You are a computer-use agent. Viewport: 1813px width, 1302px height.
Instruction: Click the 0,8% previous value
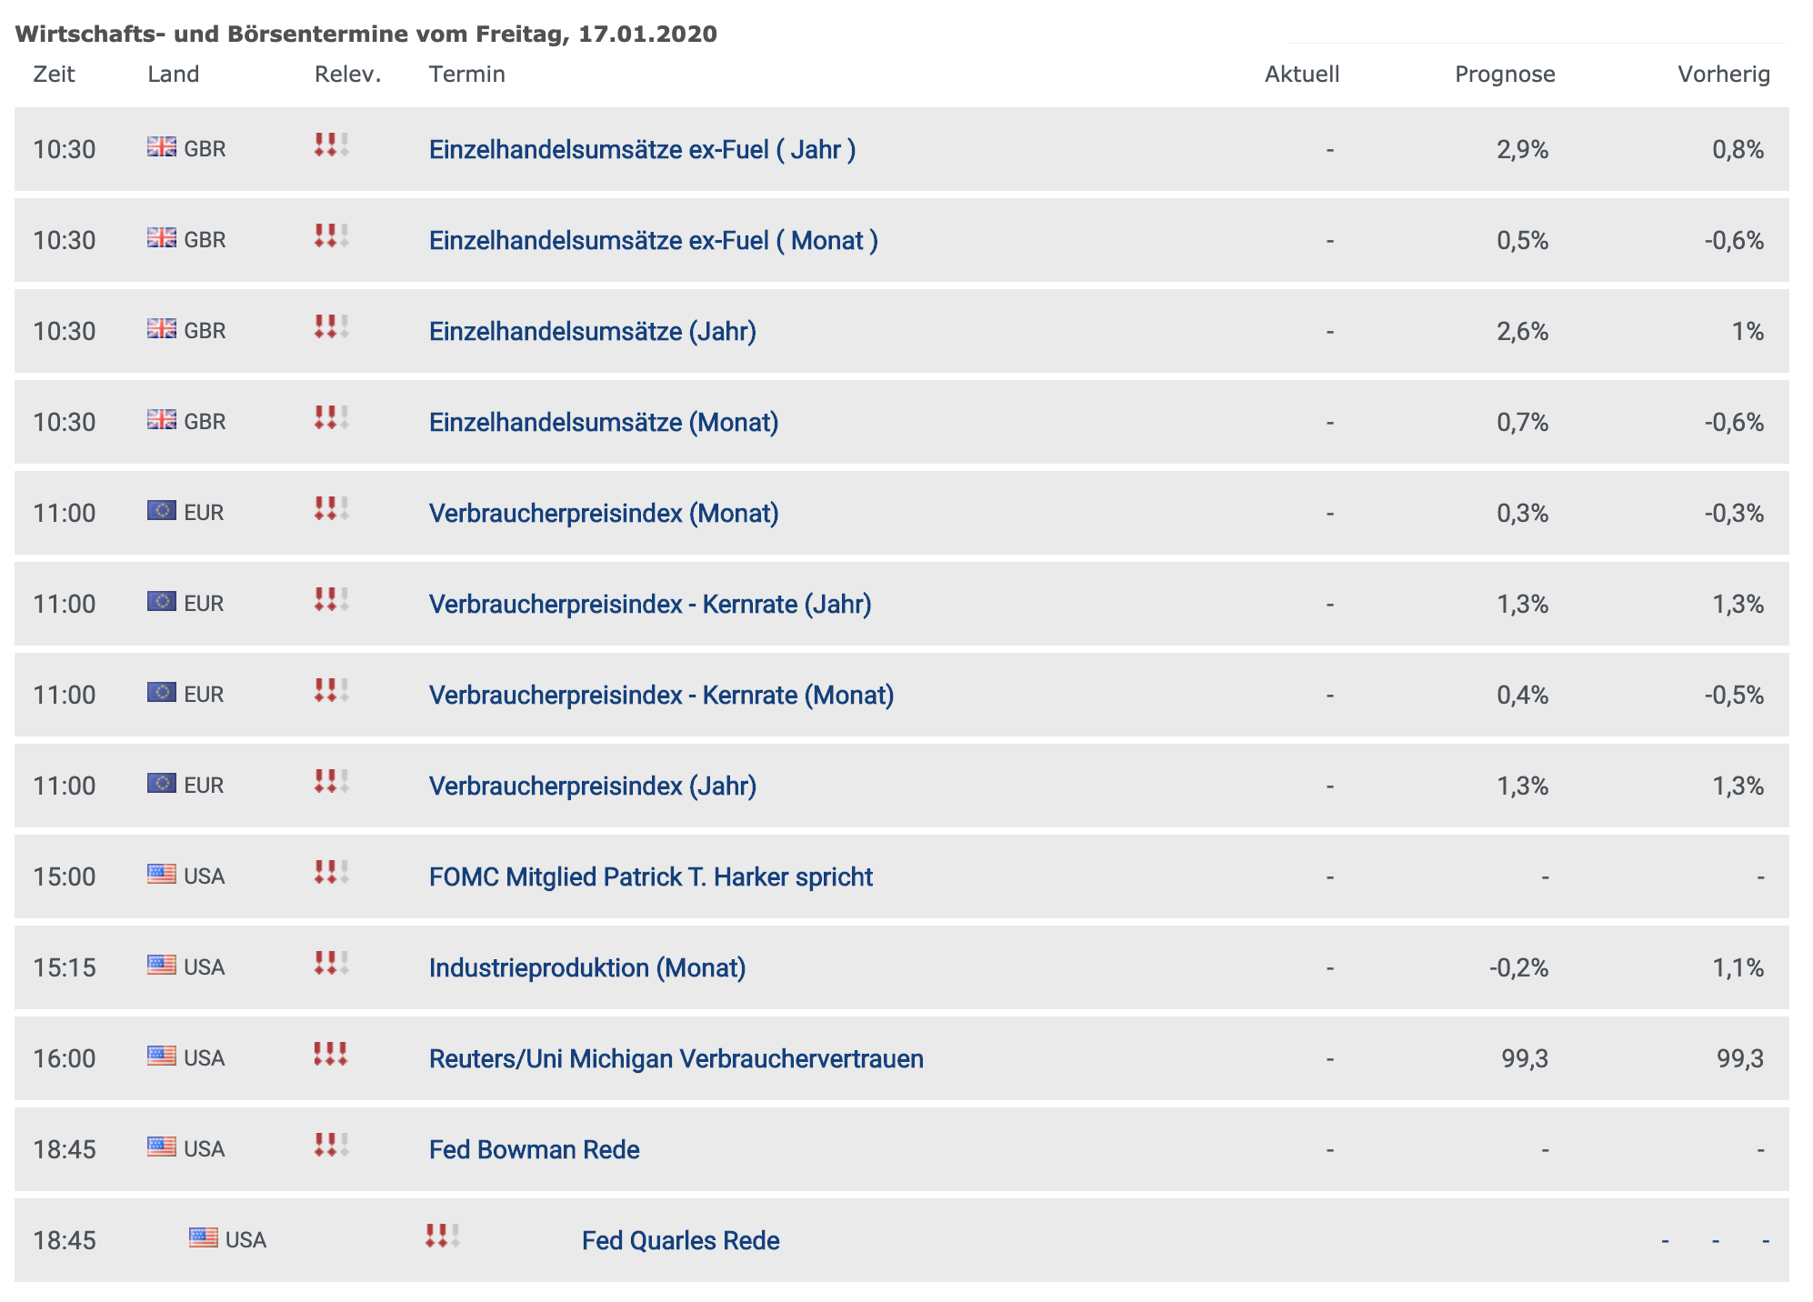point(1738,149)
